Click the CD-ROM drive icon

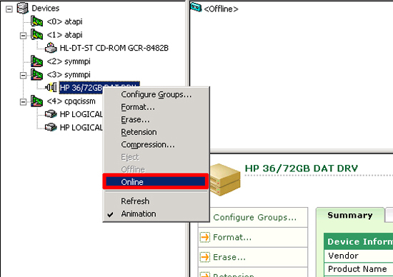pos(51,48)
